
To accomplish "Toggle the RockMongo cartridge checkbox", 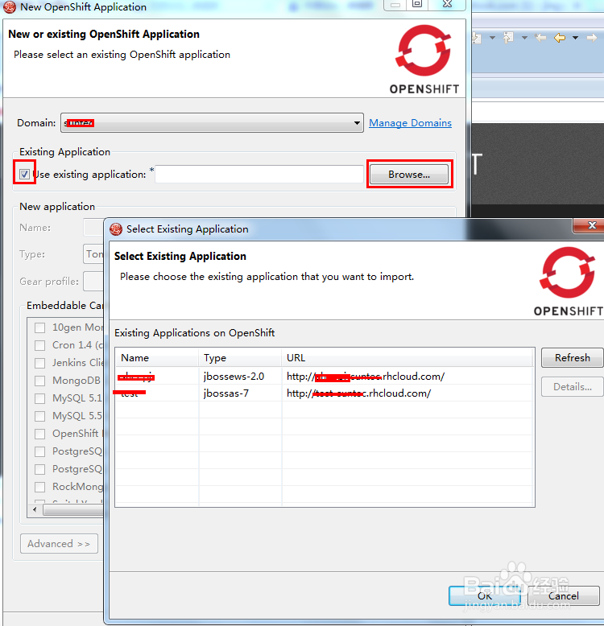I will pos(40,487).
